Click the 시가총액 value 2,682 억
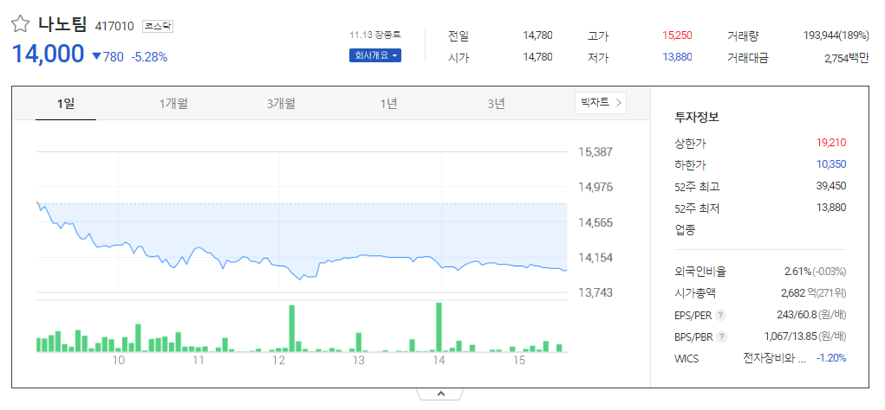 (x=797, y=293)
